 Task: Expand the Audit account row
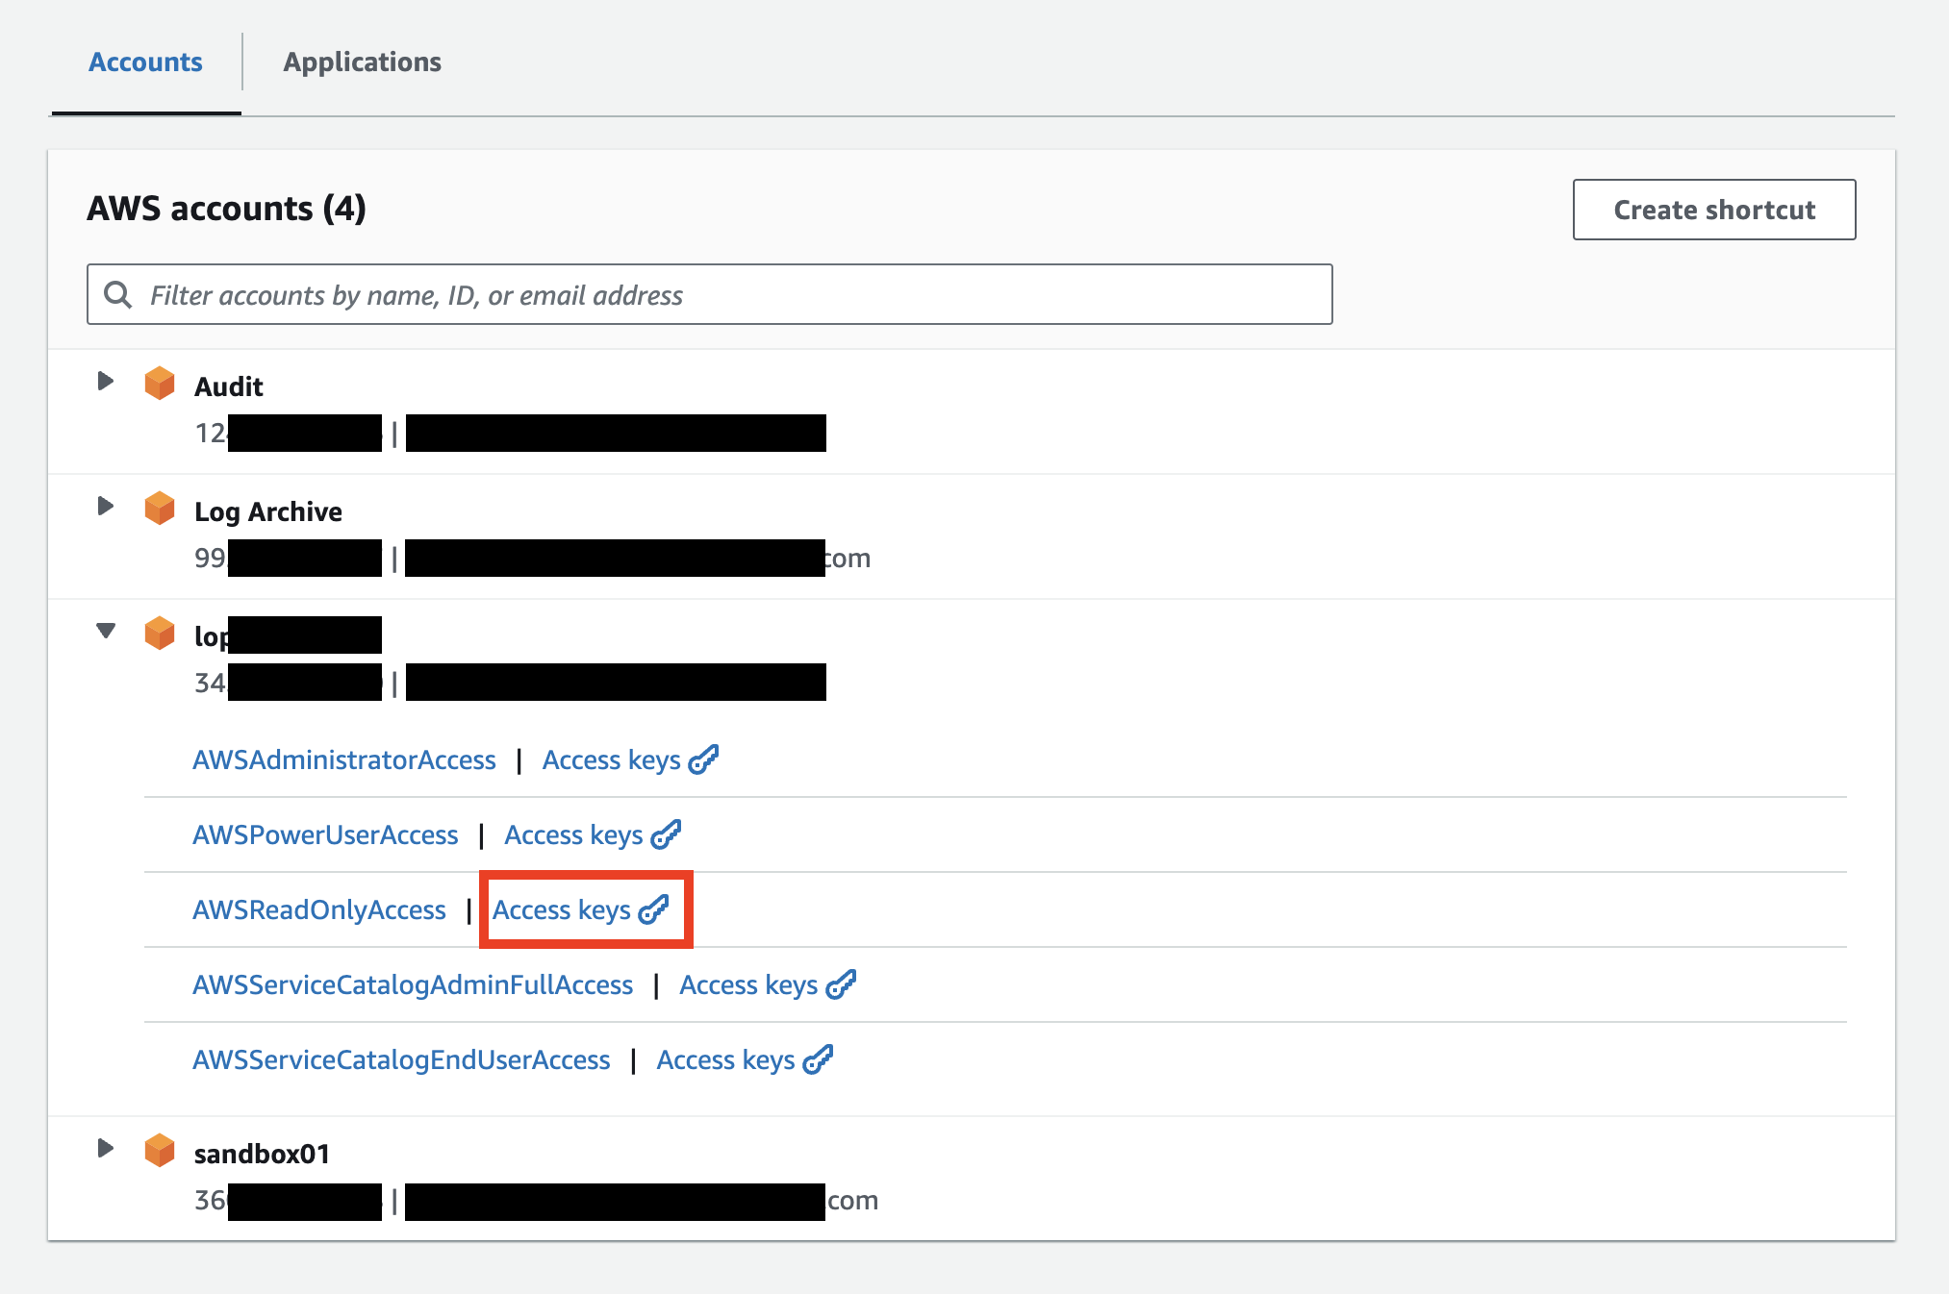[x=105, y=381]
